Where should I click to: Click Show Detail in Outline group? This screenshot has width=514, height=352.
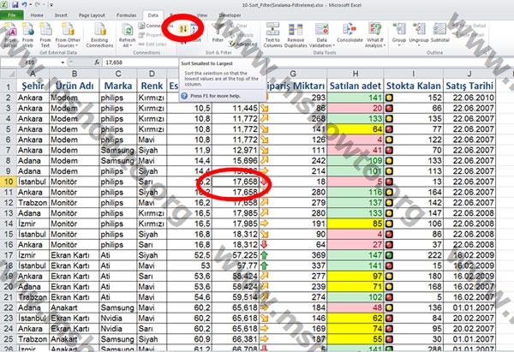point(471,26)
